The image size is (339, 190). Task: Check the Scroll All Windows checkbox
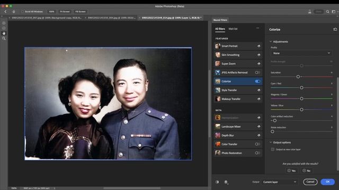[x=22, y=12]
